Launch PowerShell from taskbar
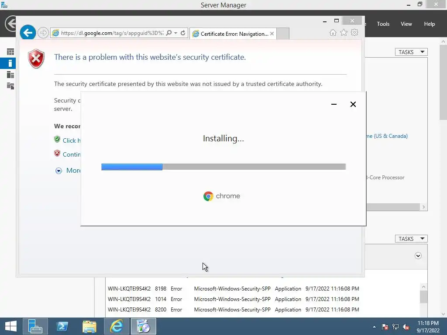The image size is (447, 335). [x=62, y=326]
